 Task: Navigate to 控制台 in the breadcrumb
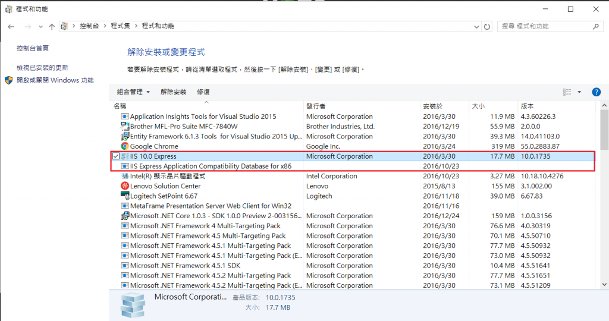point(89,26)
